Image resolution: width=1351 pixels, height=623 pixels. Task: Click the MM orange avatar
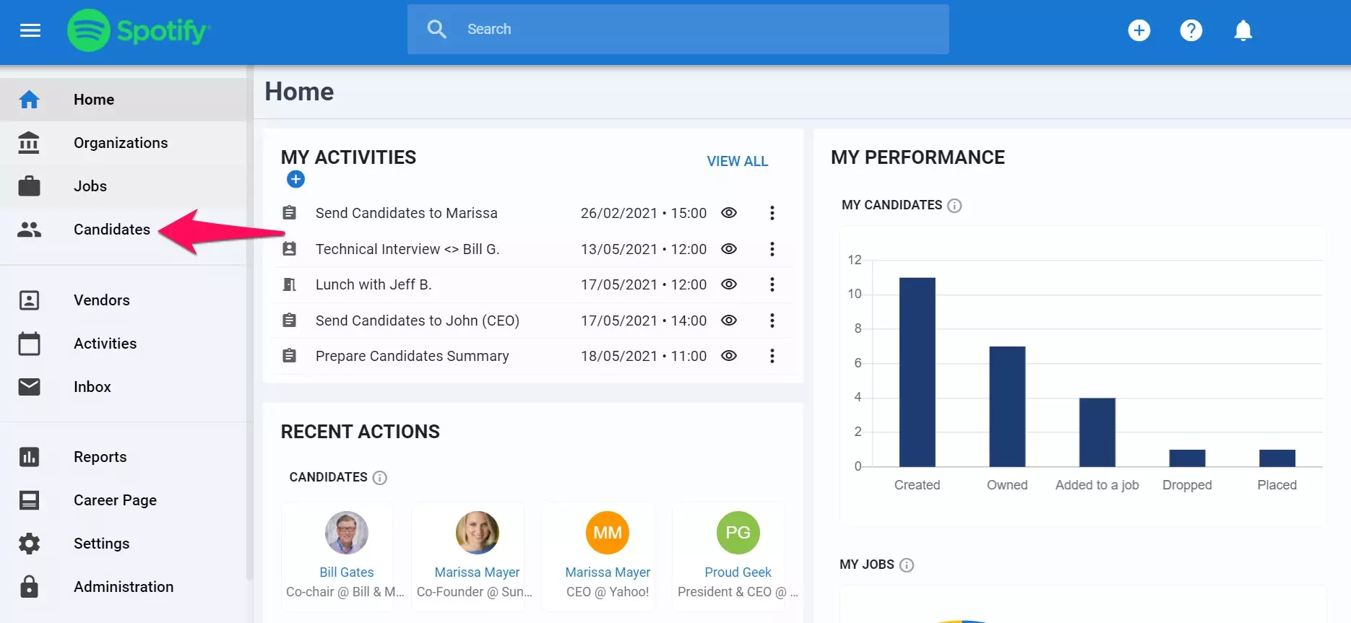click(608, 533)
